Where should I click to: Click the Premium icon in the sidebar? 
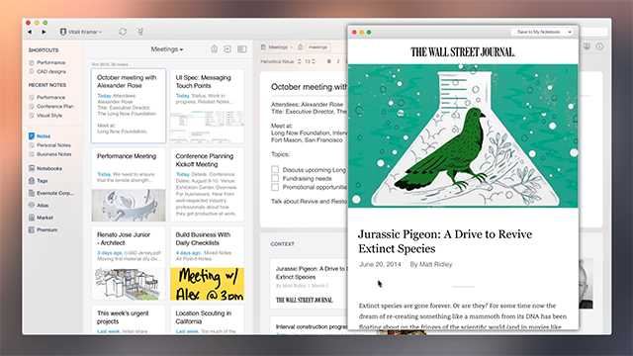pyautogui.click(x=32, y=229)
